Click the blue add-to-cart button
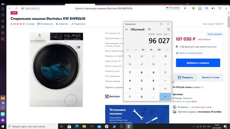230x129 pixels. click(198, 63)
